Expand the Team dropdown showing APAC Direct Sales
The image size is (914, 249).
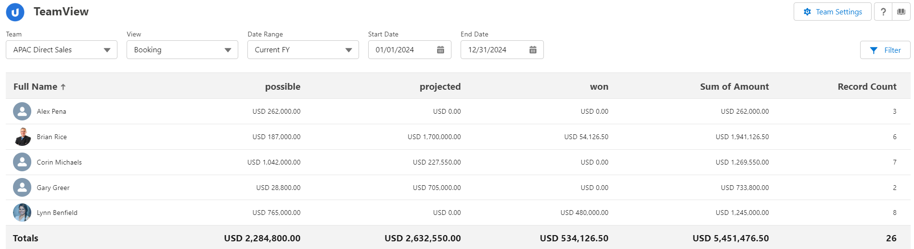point(62,50)
